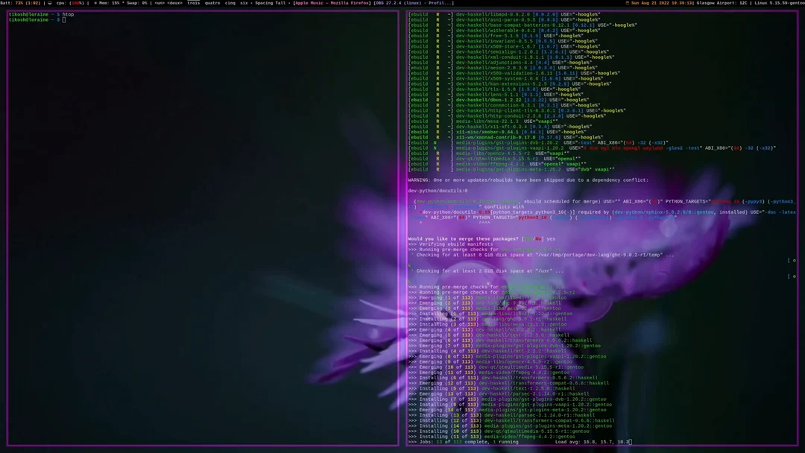Click the htop command in the left terminal
This screenshot has width=805, height=453.
coord(68,13)
